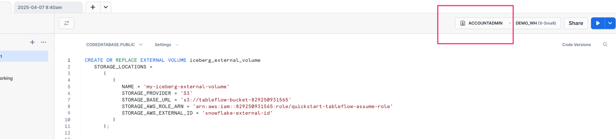Click the sidebar plus add icon
616x139 pixels.
pos(32,42)
